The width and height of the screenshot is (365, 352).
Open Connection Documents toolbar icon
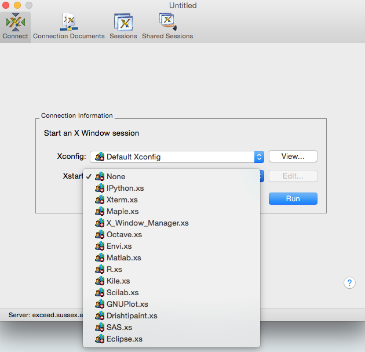(x=69, y=27)
